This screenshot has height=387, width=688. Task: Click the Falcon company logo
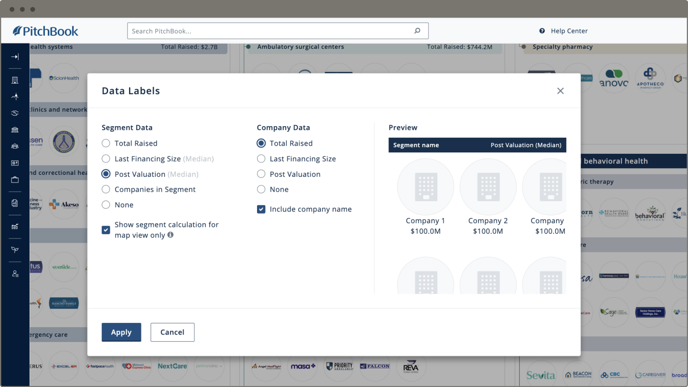coord(375,366)
